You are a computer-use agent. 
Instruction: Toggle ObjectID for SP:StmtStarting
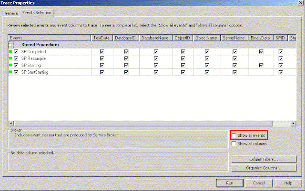183,72
